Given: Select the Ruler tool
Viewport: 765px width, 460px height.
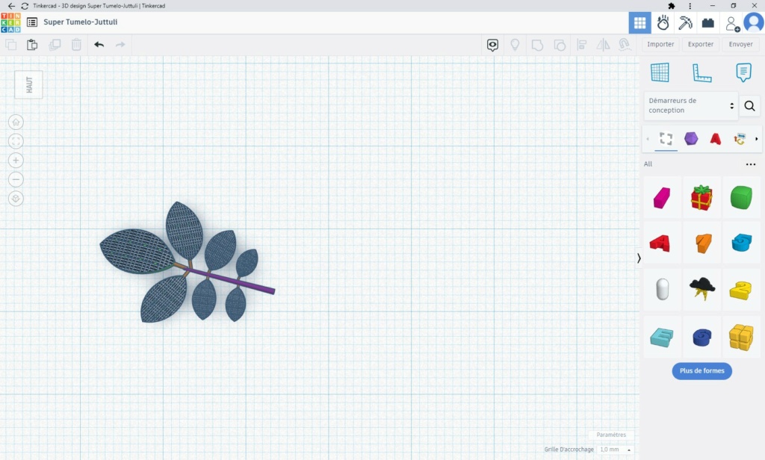Looking at the screenshot, I should (701, 72).
